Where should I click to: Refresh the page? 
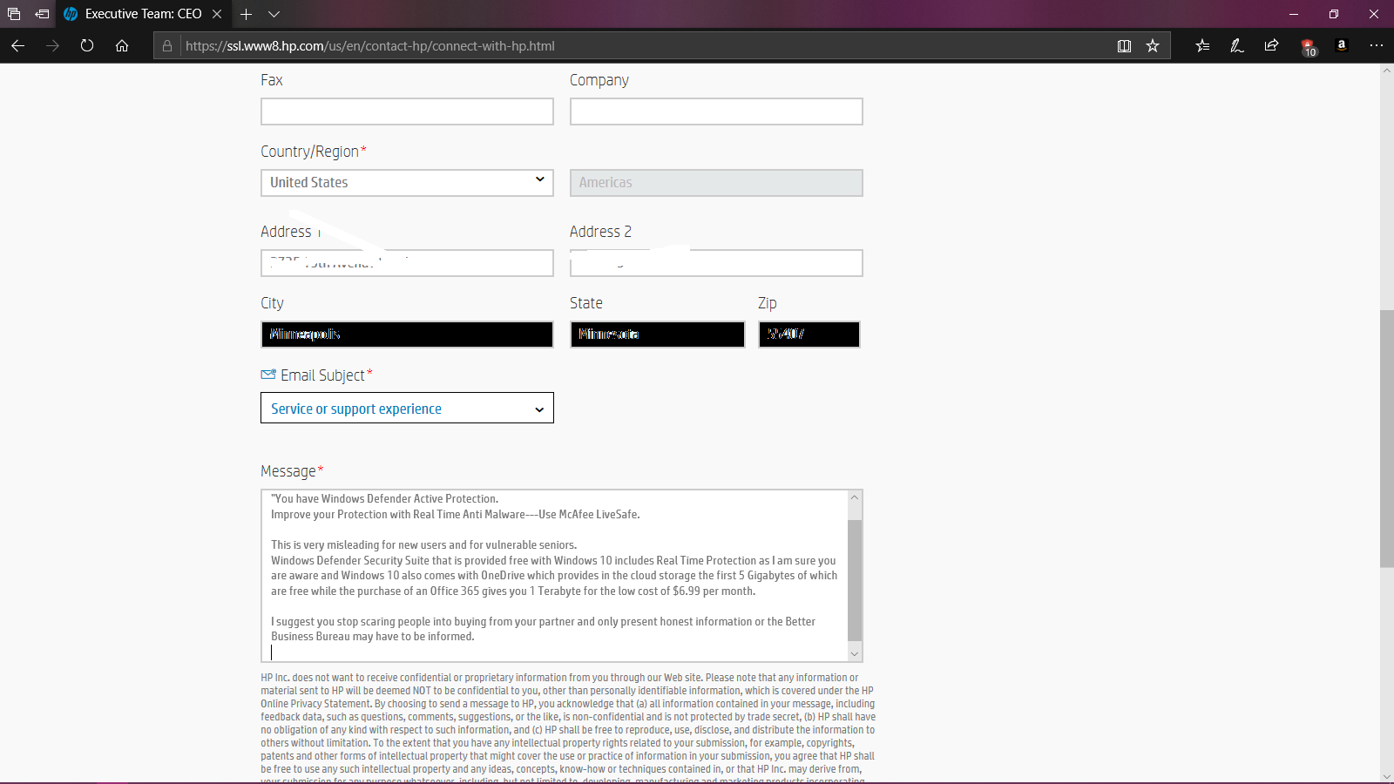[x=87, y=45]
